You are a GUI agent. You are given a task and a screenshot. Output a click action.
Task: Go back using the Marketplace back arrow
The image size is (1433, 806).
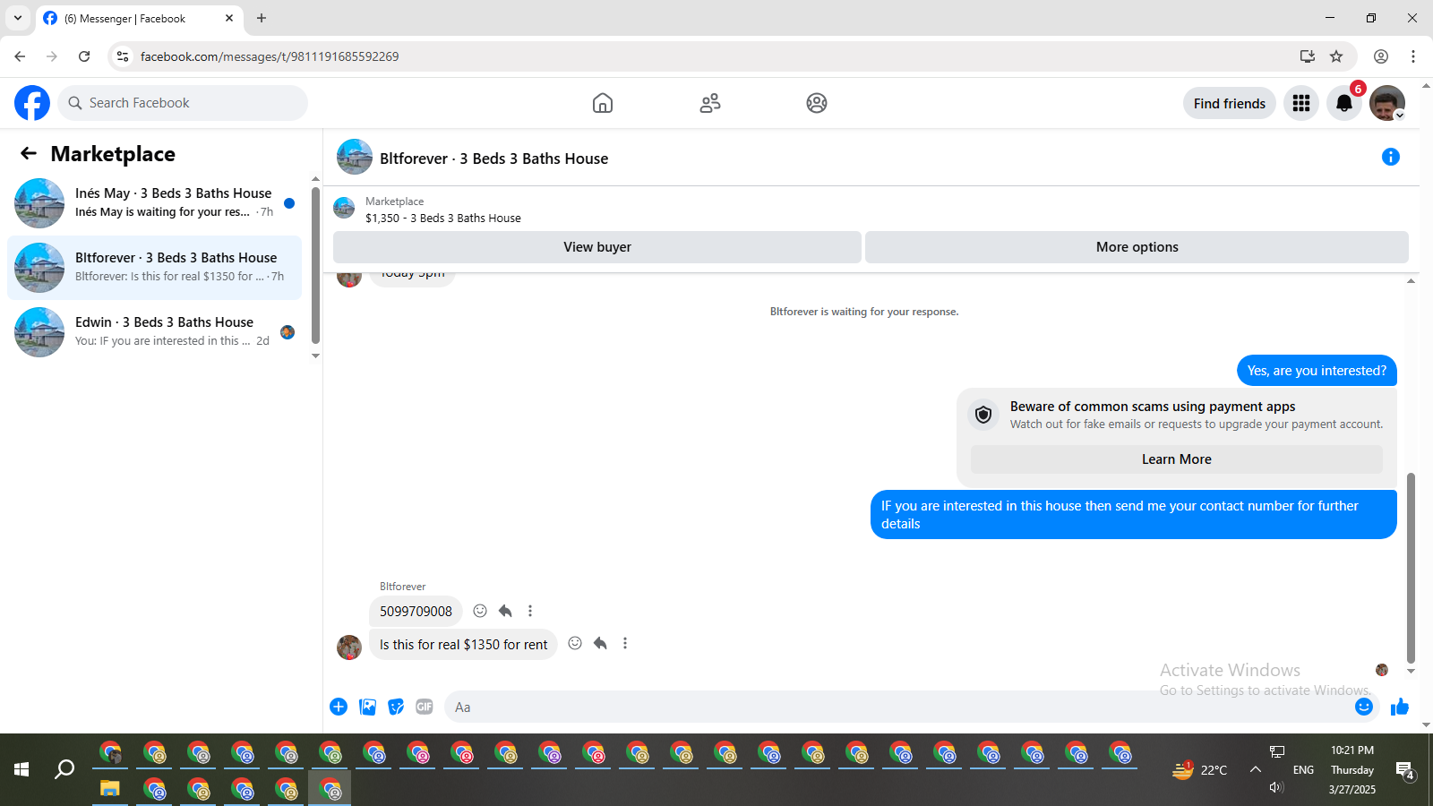[29, 154]
